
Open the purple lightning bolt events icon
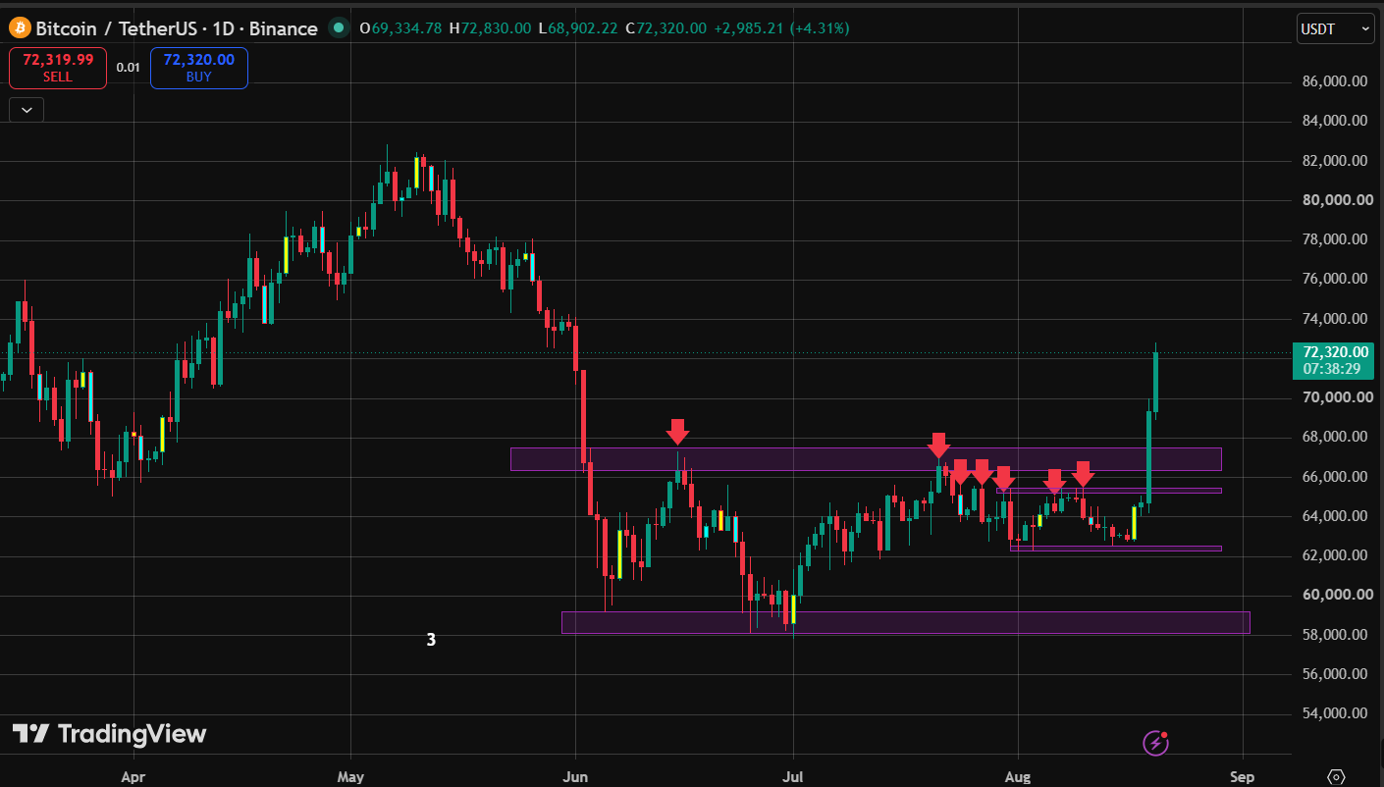point(1156,743)
